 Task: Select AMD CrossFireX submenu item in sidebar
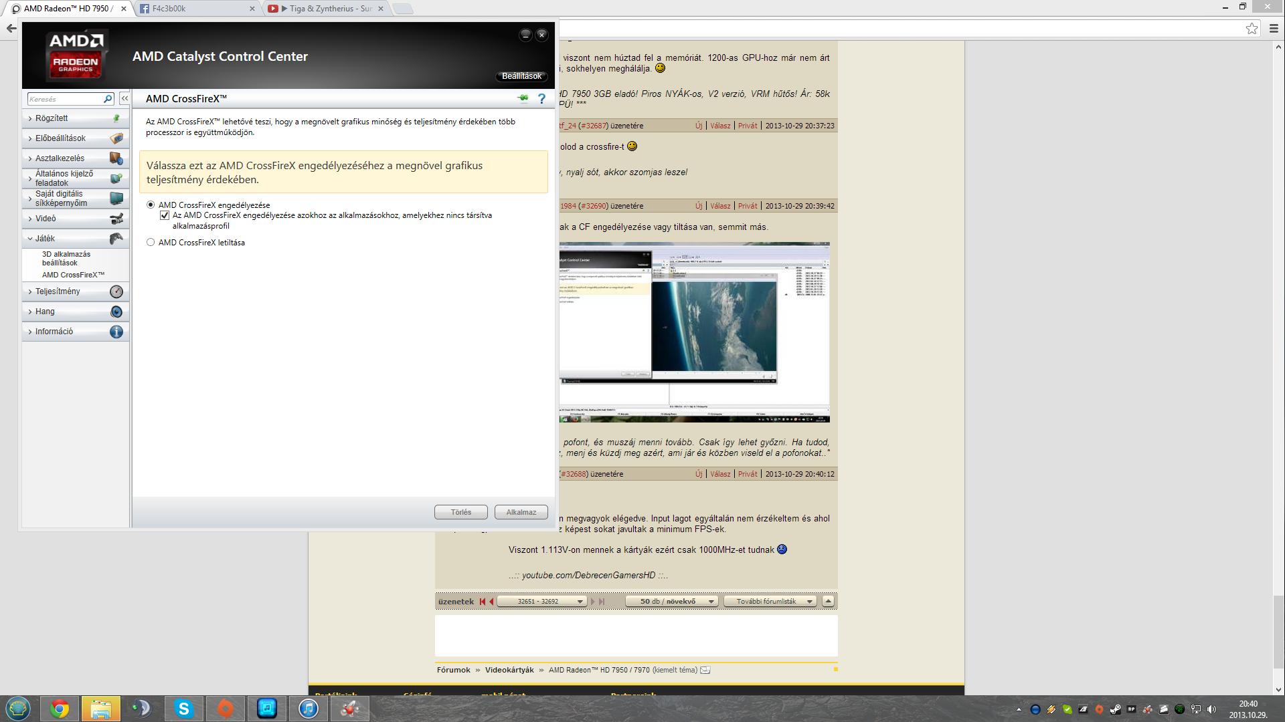(73, 275)
